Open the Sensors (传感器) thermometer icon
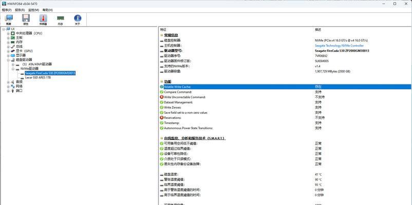Image resolution: width=412 pixels, height=205 pixels. 43,18
